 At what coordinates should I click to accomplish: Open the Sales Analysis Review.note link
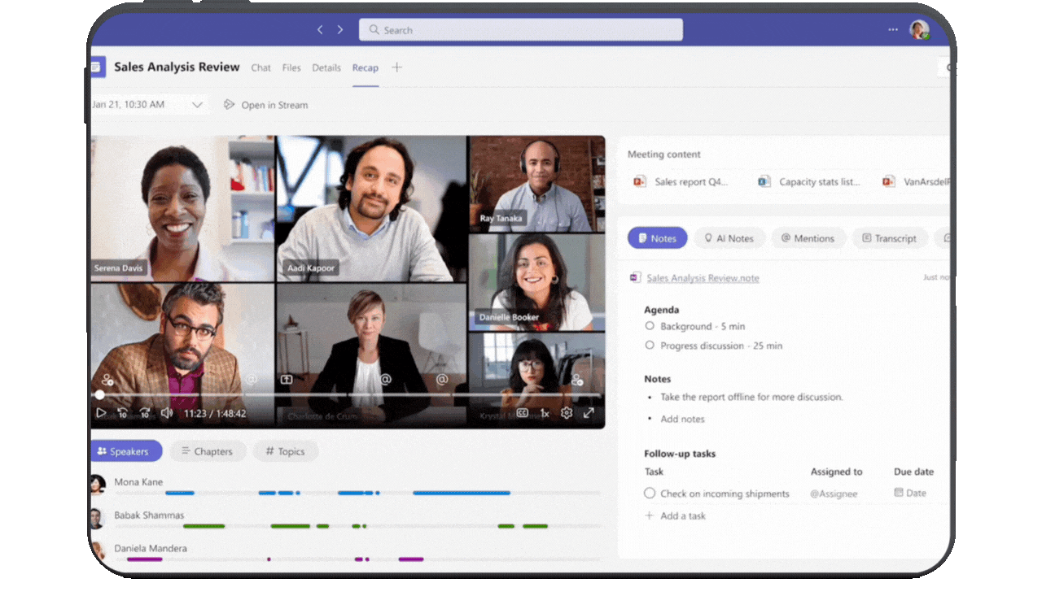click(x=703, y=277)
